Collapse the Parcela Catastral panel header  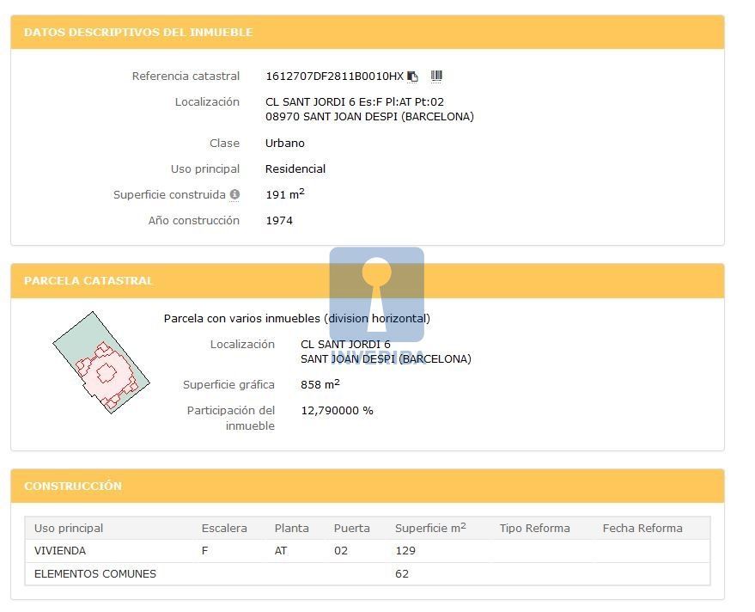[367, 281]
